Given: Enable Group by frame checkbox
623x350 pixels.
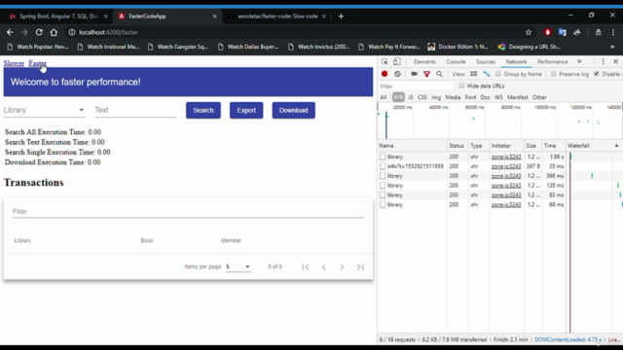Looking at the screenshot, I should click(x=498, y=74).
